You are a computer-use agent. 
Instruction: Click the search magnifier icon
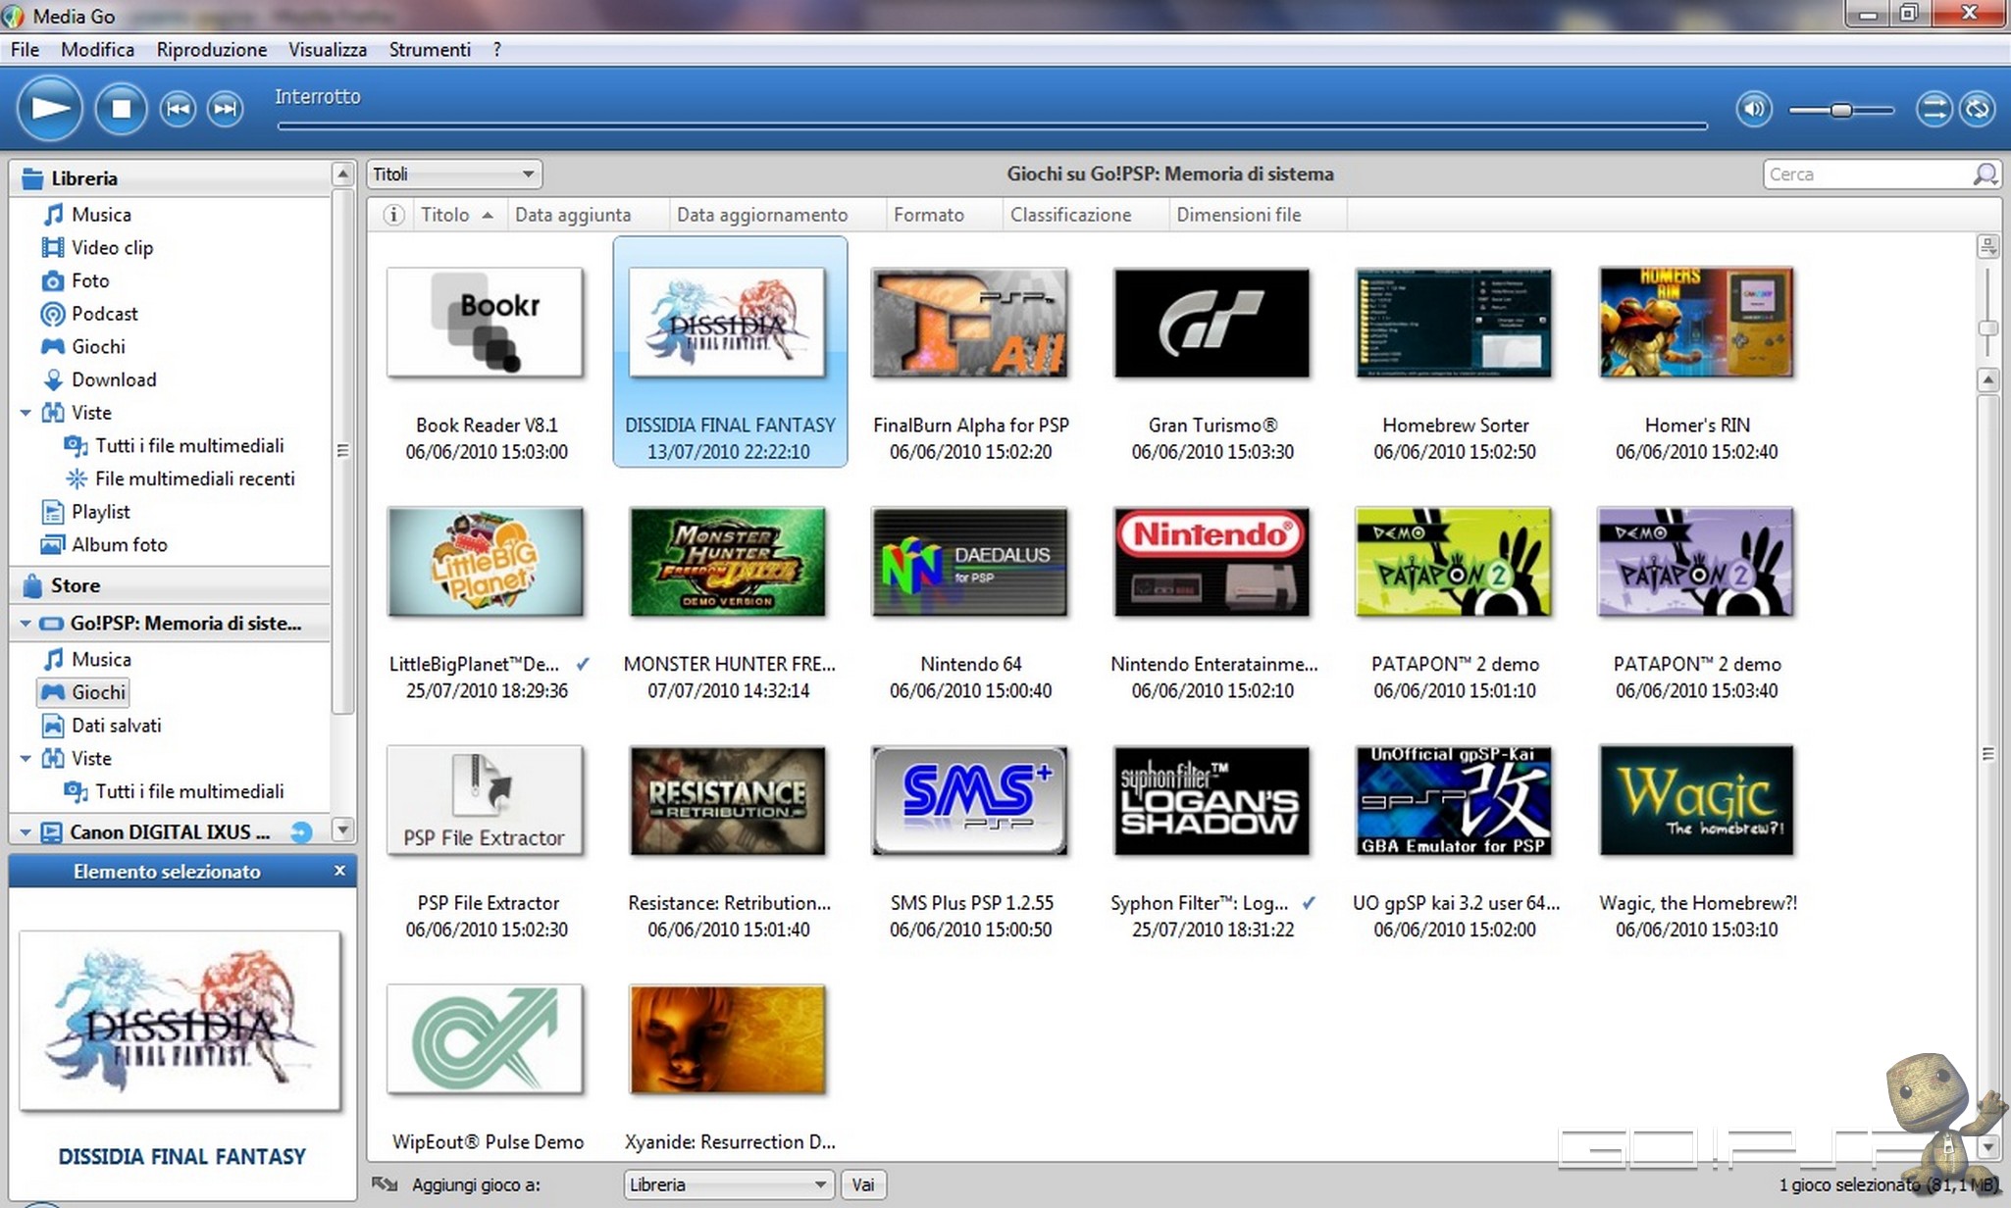pos(1985,175)
